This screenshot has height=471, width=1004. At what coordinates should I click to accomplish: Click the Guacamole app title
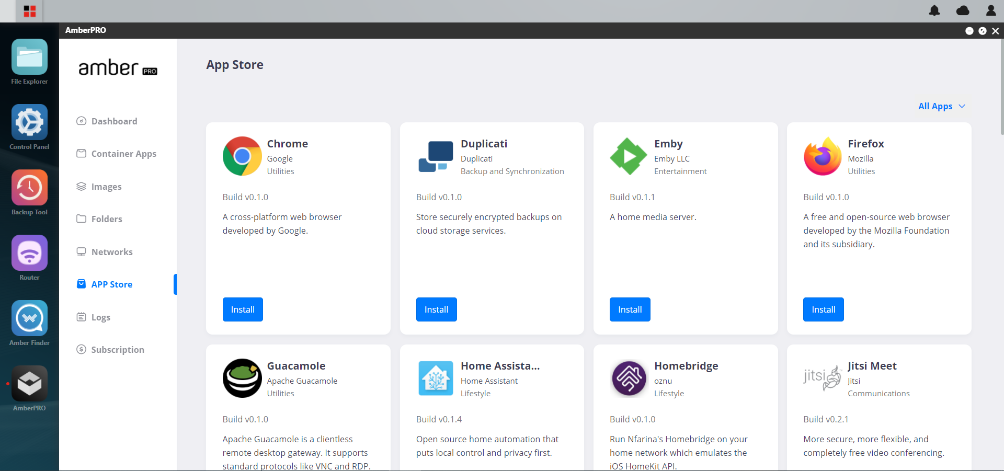[296, 366]
